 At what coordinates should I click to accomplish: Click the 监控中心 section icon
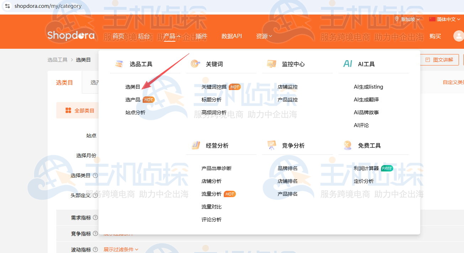point(271,64)
